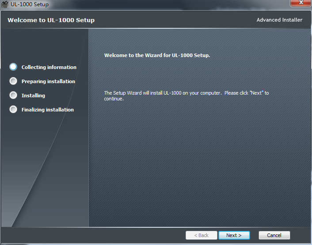
Task: Click the UL-1000 Setup title bar icon
Action: [x=4, y=4]
